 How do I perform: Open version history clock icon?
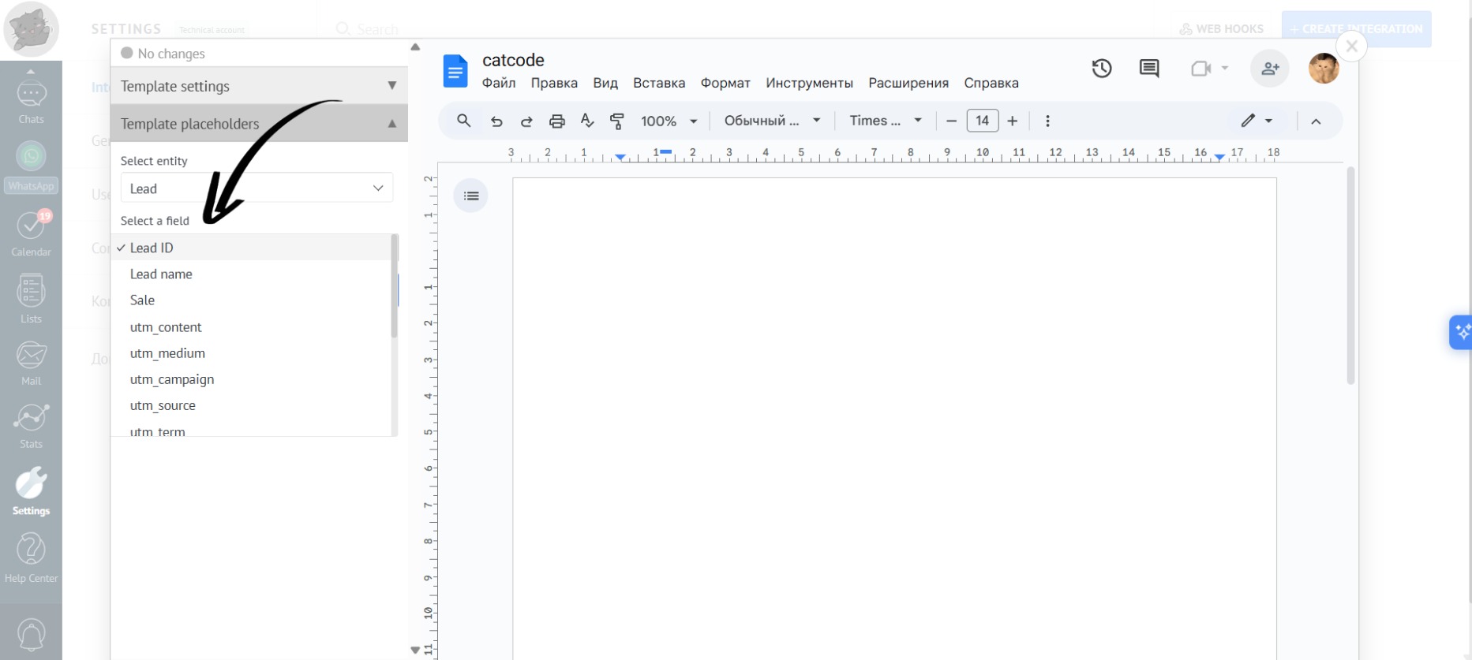[1102, 69]
